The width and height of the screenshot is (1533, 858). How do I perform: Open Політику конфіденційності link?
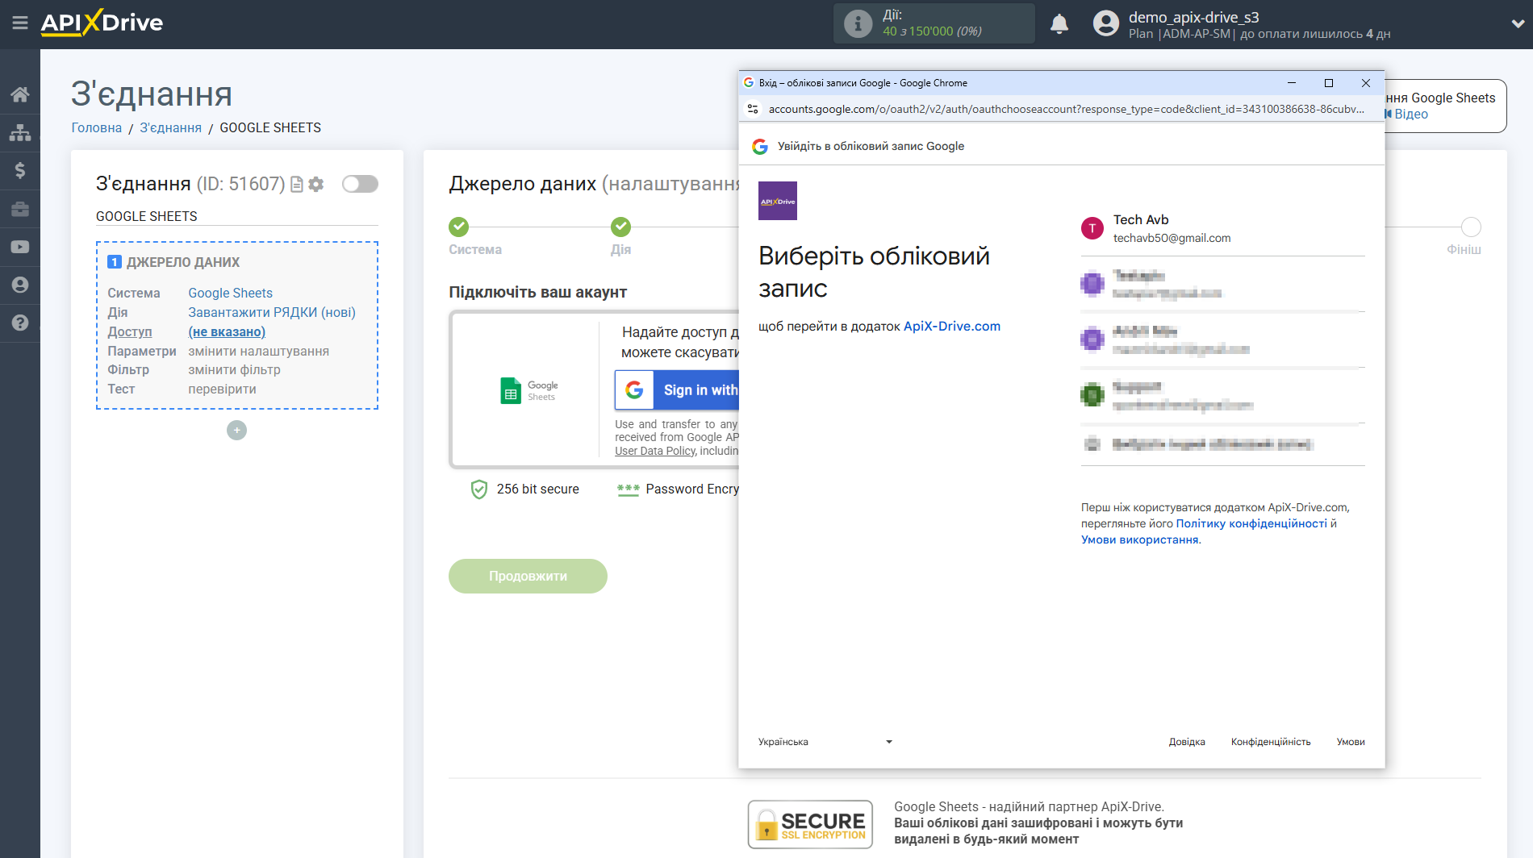click(1251, 523)
